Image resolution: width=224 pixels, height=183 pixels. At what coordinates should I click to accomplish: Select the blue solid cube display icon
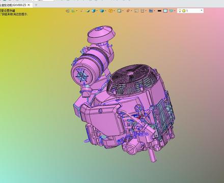93,11
